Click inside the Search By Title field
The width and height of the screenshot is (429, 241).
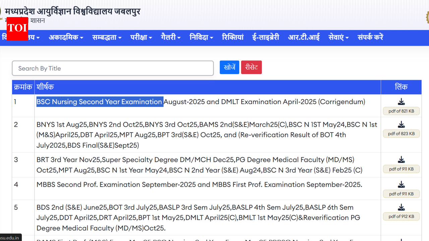pos(113,68)
